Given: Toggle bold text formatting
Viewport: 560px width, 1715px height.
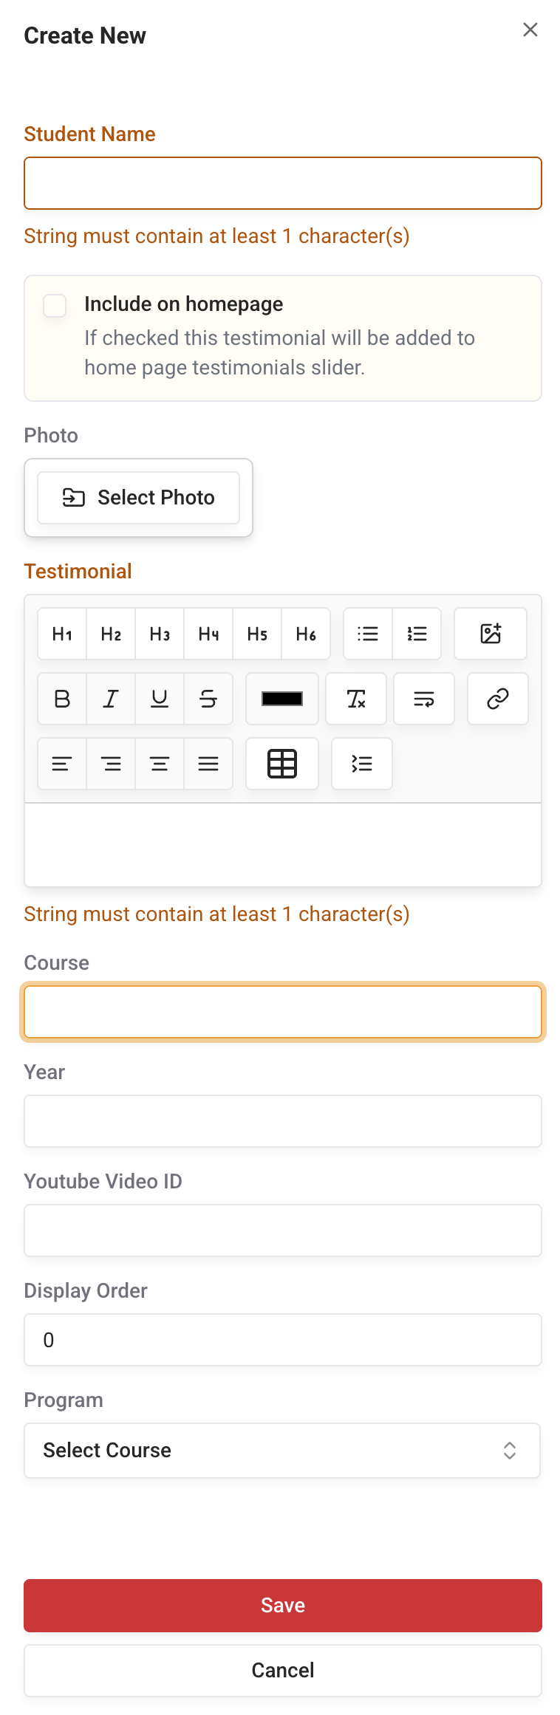Looking at the screenshot, I should coord(62,699).
